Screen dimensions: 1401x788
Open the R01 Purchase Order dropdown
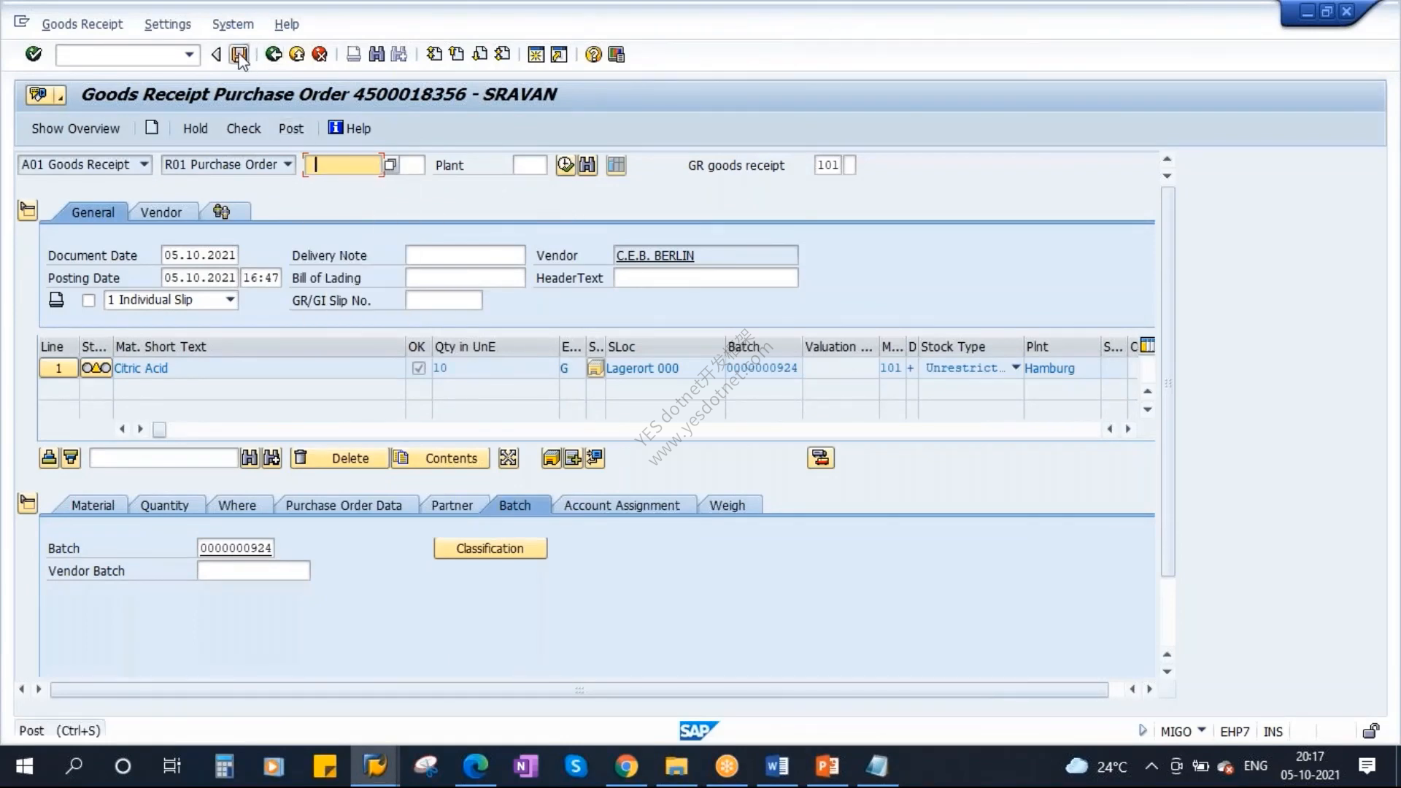[x=287, y=165]
